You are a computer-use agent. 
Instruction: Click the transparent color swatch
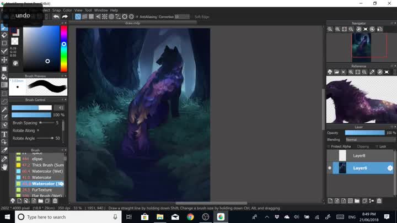(x=15, y=41)
